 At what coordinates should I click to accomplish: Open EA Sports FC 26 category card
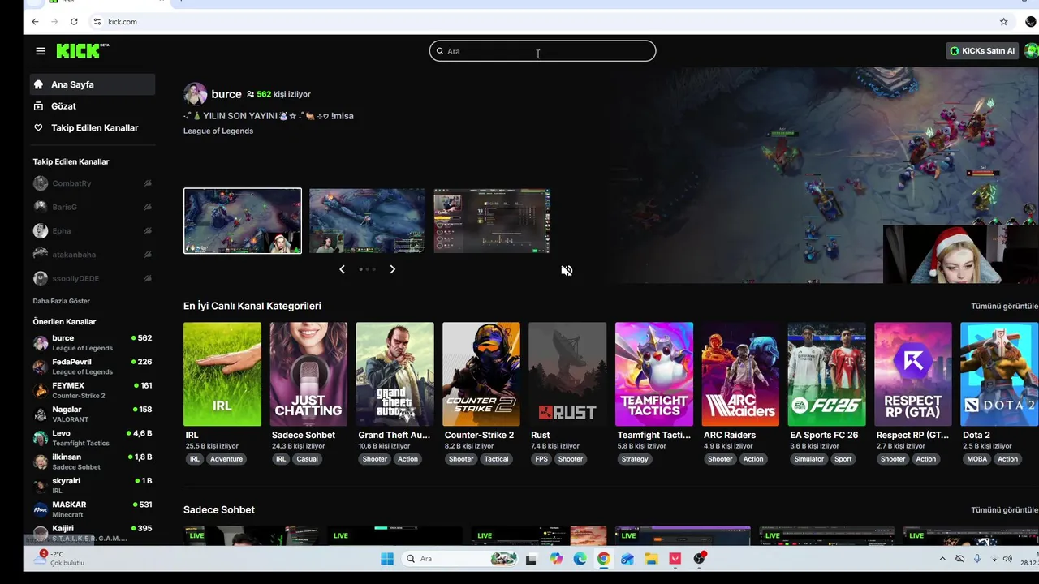(826, 374)
